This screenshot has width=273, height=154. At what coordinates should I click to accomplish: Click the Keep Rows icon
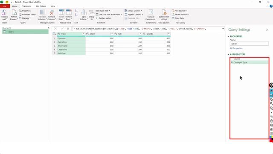tap(61, 12)
